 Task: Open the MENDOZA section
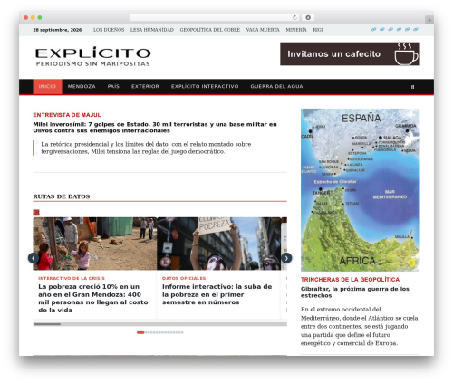click(x=82, y=87)
